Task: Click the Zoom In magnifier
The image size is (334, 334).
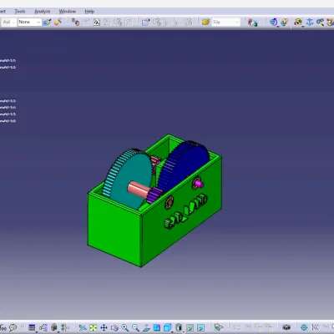Action: (125, 327)
